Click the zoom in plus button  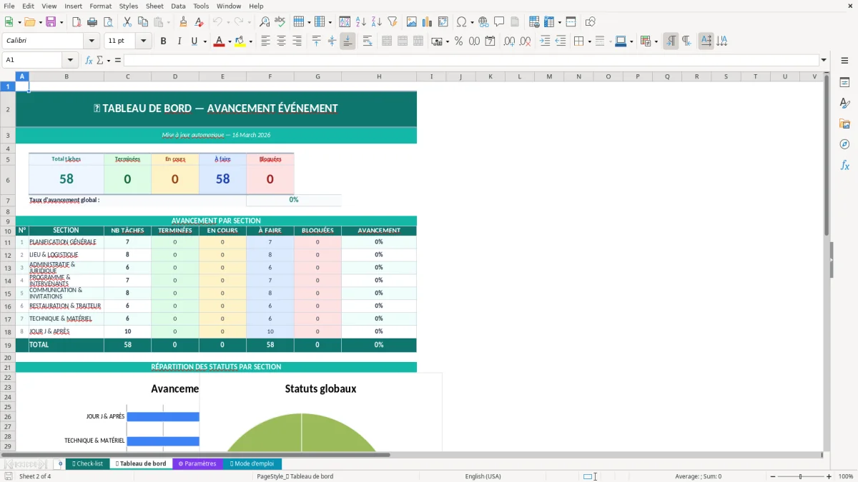point(829,476)
